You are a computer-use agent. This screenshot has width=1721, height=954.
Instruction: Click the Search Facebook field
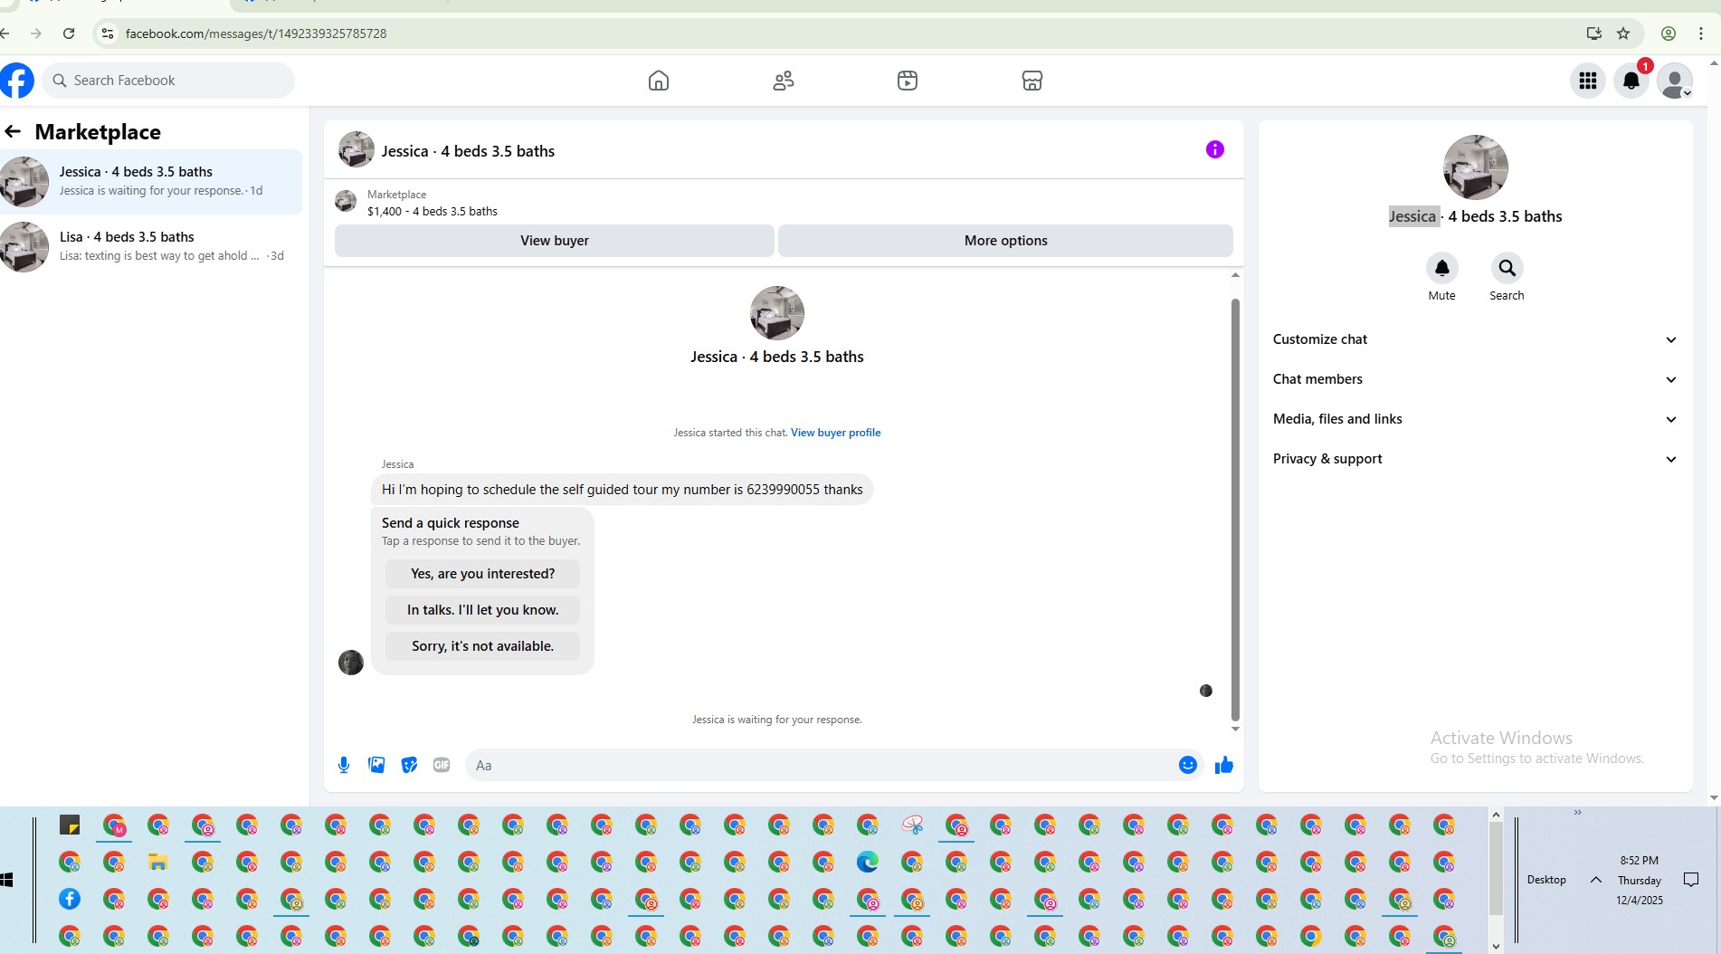click(x=168, y=81)
